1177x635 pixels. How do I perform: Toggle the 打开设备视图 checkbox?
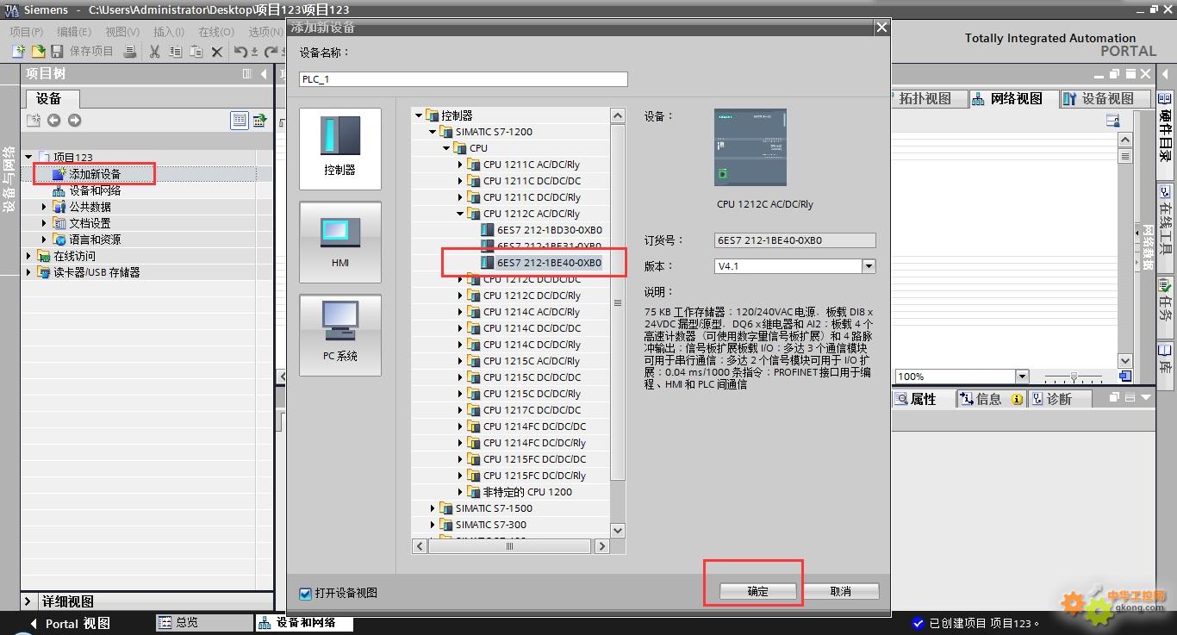point(305,593)
